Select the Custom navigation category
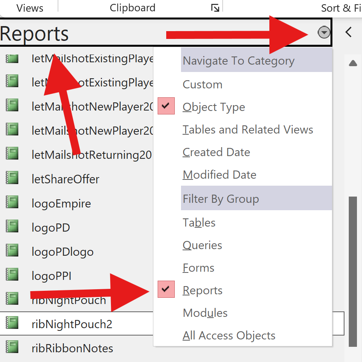Screen dimensions: 362x362 coord(202,84)
